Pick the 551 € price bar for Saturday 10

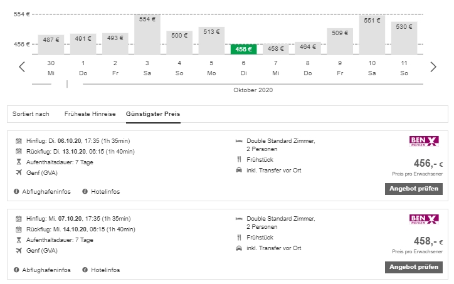pyautogui.click(x=372, y=34)
